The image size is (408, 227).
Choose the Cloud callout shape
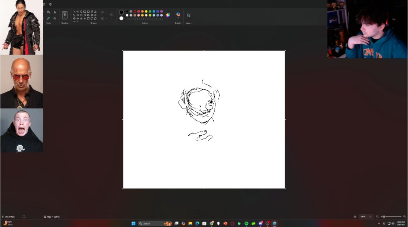coord(95,19)
